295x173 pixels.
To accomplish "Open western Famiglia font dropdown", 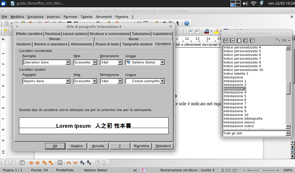I will tap(68, 62).
